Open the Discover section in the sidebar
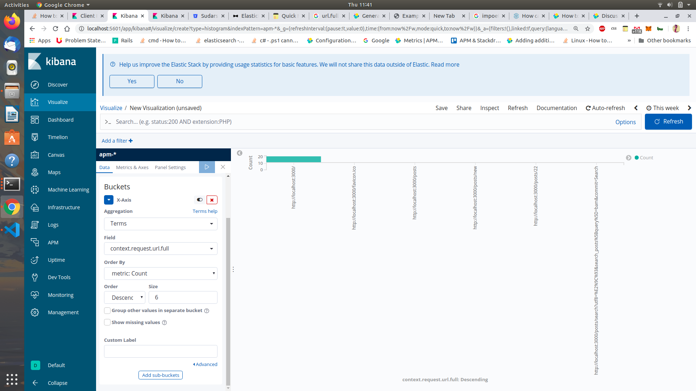Image resolution: width=696 pixels, height=391 pixels. pos(58,85)
